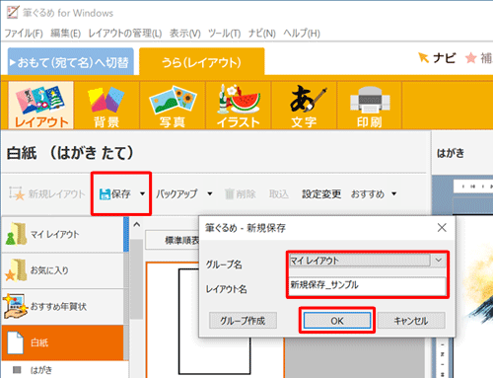Expand the バックアップ dropdown arrow
This screenshot has height=378, width=493.
pos(210,193)
